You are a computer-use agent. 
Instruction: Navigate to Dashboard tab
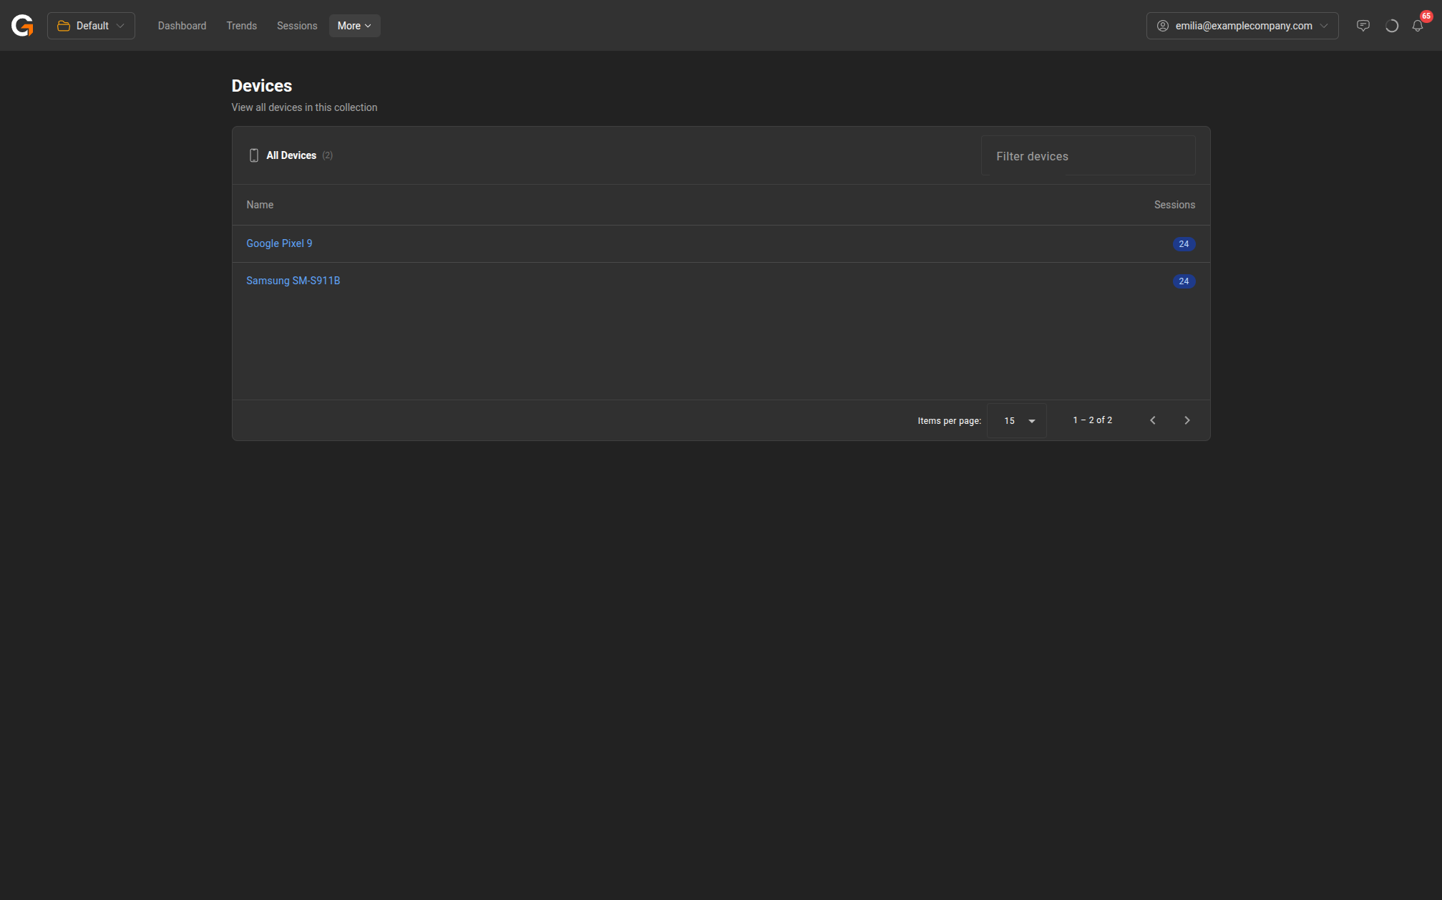182,26
